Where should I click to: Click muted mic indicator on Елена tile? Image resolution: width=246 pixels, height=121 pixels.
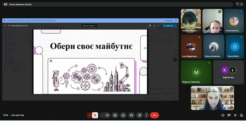(x=222, y=37)
